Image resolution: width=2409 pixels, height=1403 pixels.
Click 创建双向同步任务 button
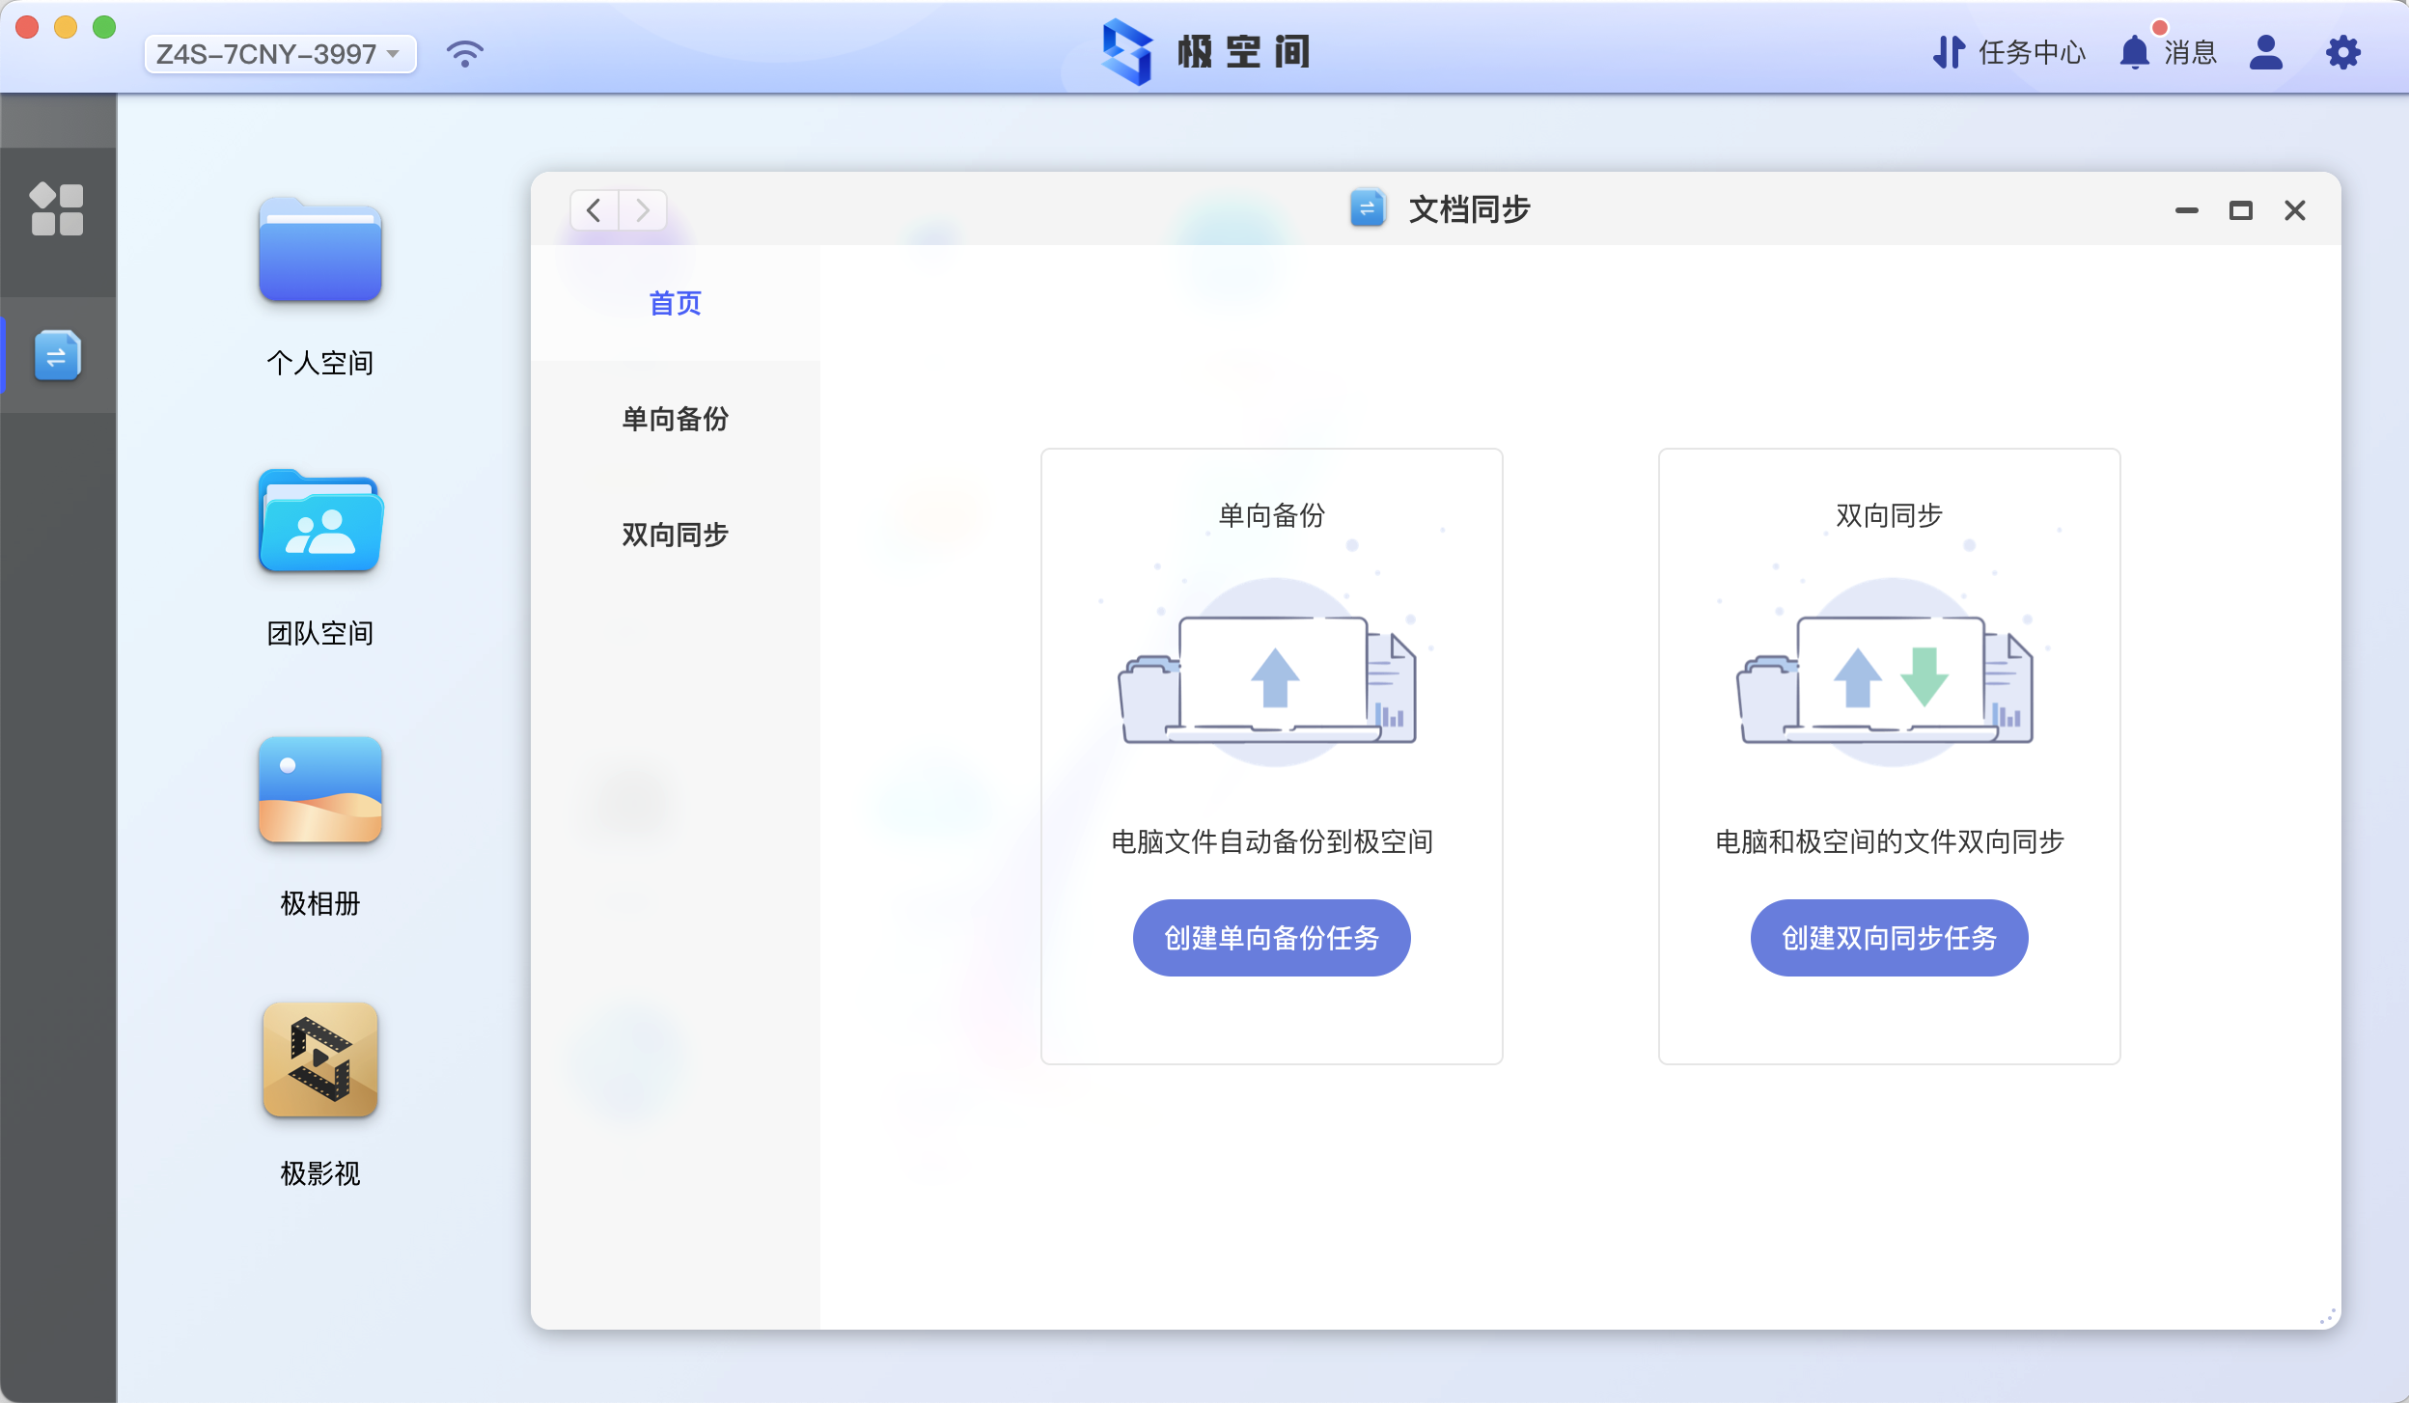pyautogui.click(x=1889, y=938)
